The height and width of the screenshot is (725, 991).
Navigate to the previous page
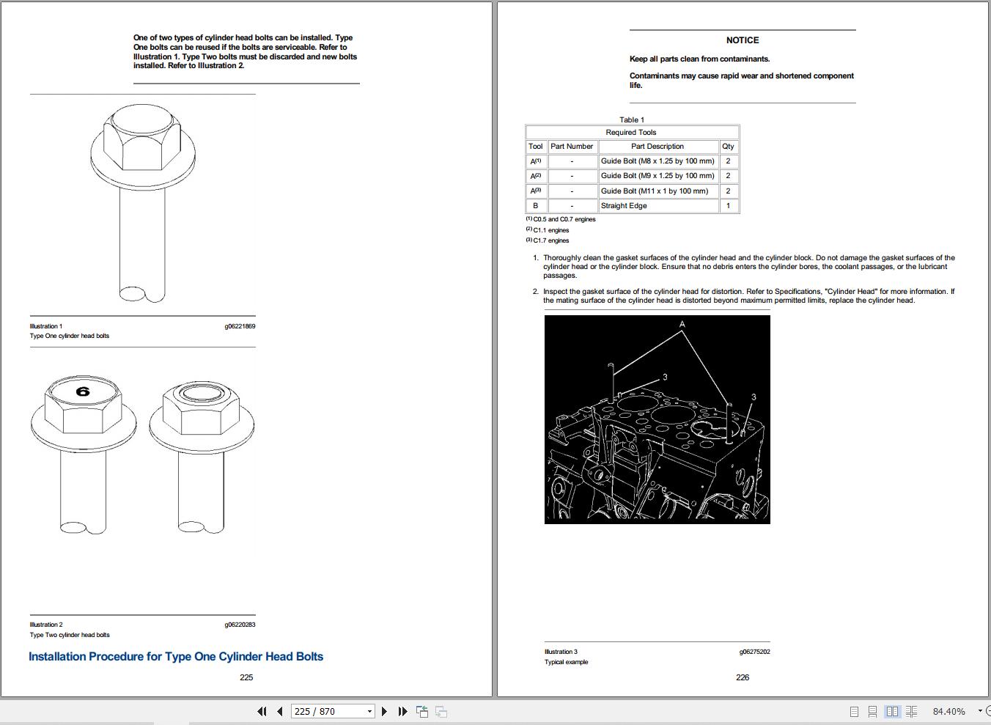(279, 711)
